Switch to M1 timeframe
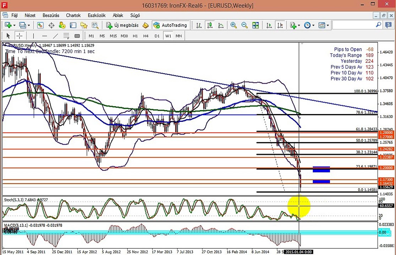Image resolution: width=396 pixels, height=255 pixels. click(x=91, y=36)
